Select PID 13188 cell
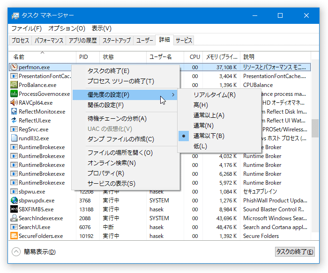This screenshot has height=273, width=328. (x=86, y=209)
